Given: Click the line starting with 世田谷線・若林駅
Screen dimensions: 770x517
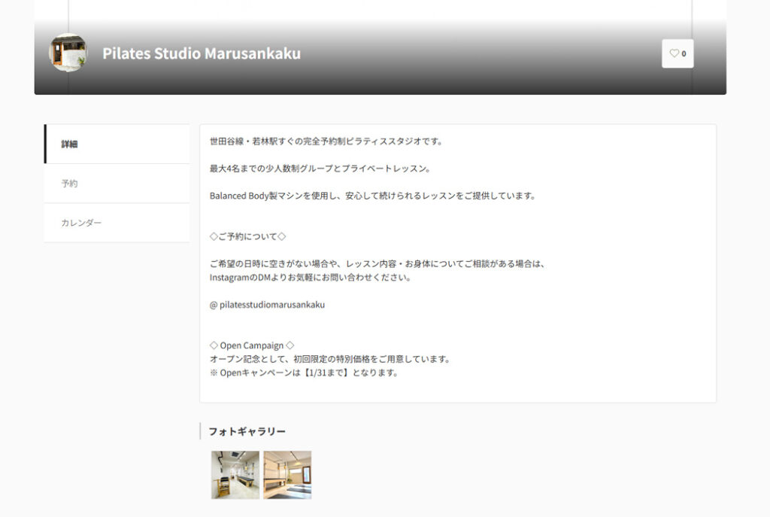Looking at the screenshot, I should [x=326, y=141].
